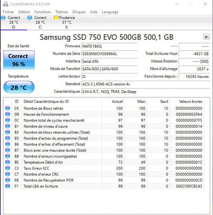
Task: Select the yellow Prudence status icon
Action: [x=56, y=18]
